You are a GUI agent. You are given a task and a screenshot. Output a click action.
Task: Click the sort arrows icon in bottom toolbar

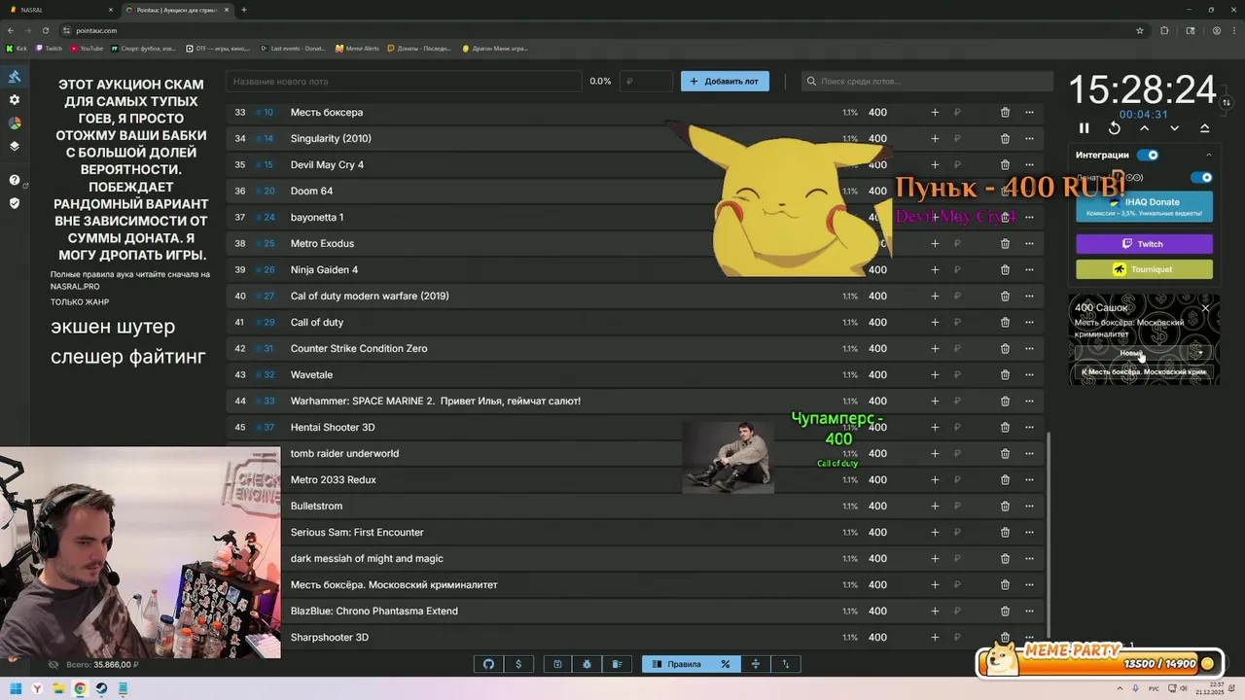[786, 664]
